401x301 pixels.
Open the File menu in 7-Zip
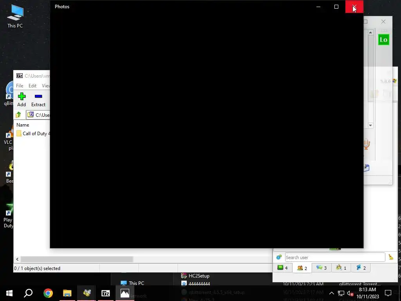click(20, 86)
